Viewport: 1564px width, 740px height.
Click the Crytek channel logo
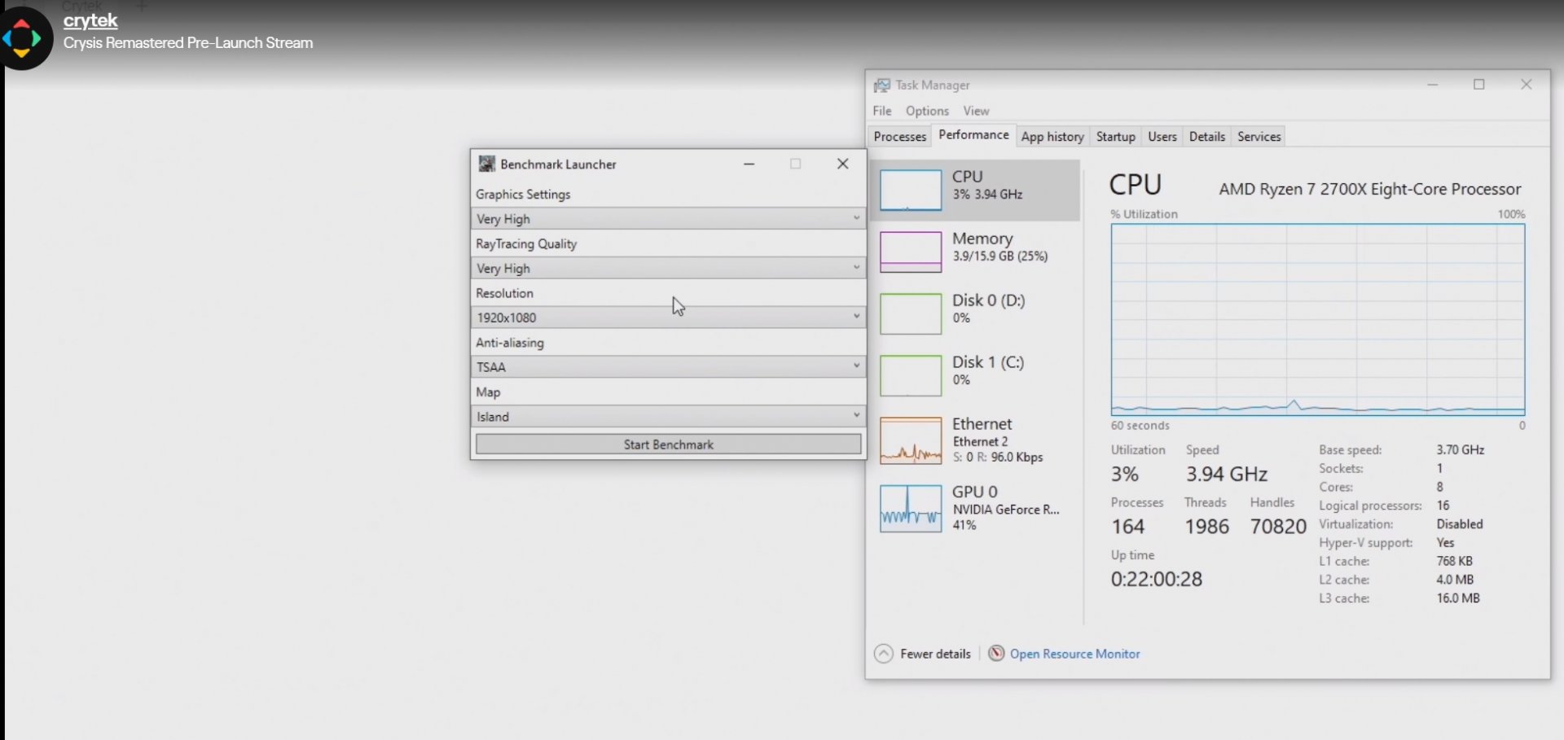tap(24, 37)
